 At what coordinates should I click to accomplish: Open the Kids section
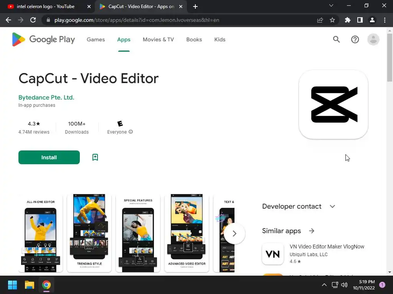point(220,39)
